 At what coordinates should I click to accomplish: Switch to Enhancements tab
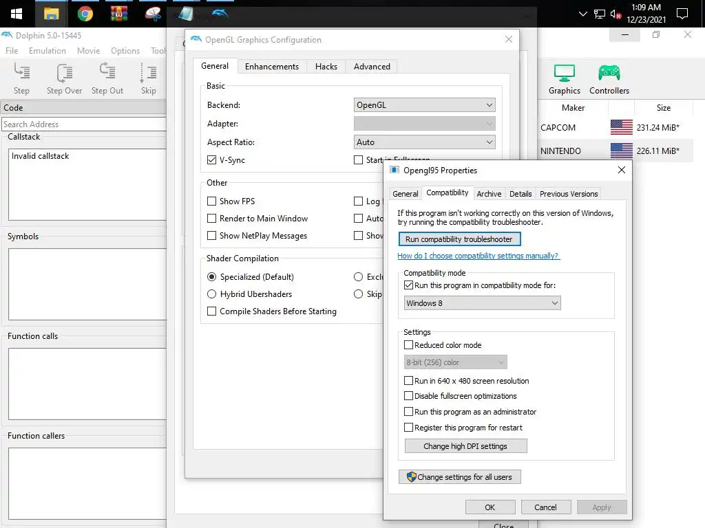pos(272,67)
